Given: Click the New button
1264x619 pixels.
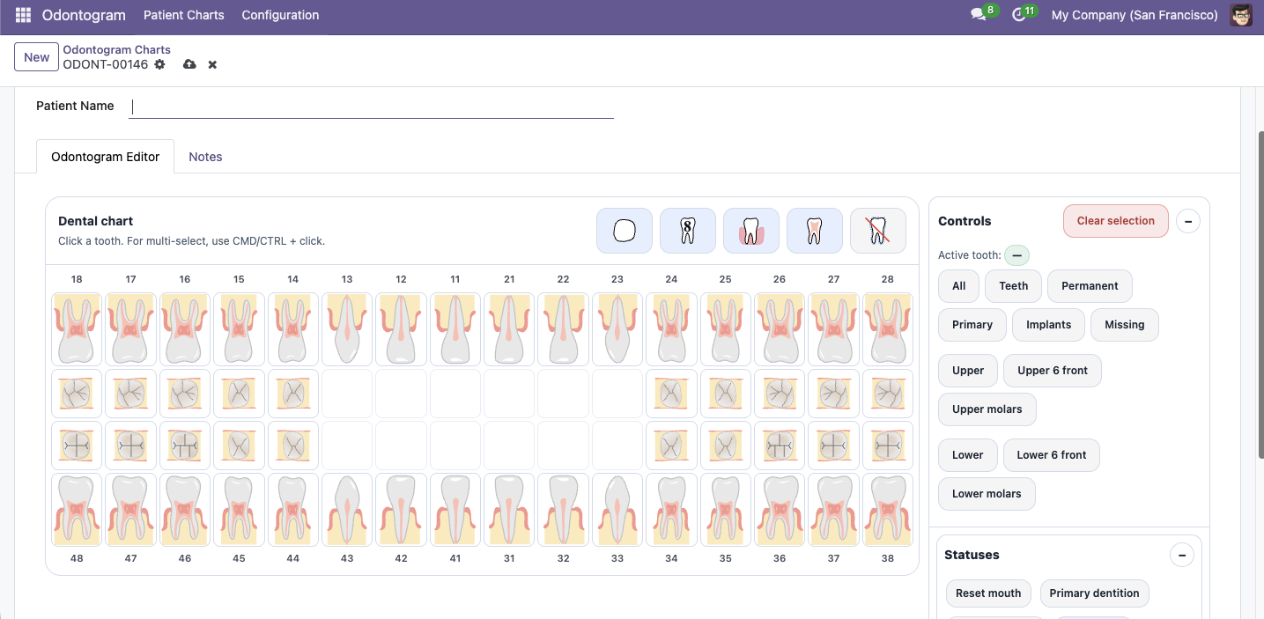Looking at the screenshot, I should pos(36,57).
